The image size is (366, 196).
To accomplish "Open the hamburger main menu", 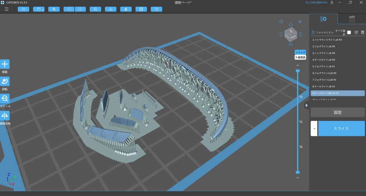I will 6,9.
